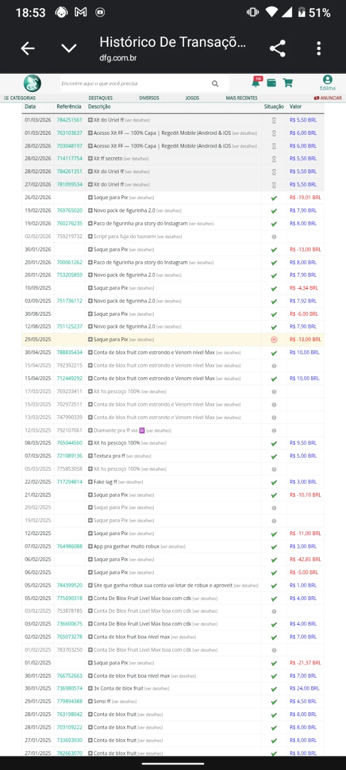Screen dimensions: 346x770
Task: Tap the DFG dragon logo
Action: [x=32, y=84]
